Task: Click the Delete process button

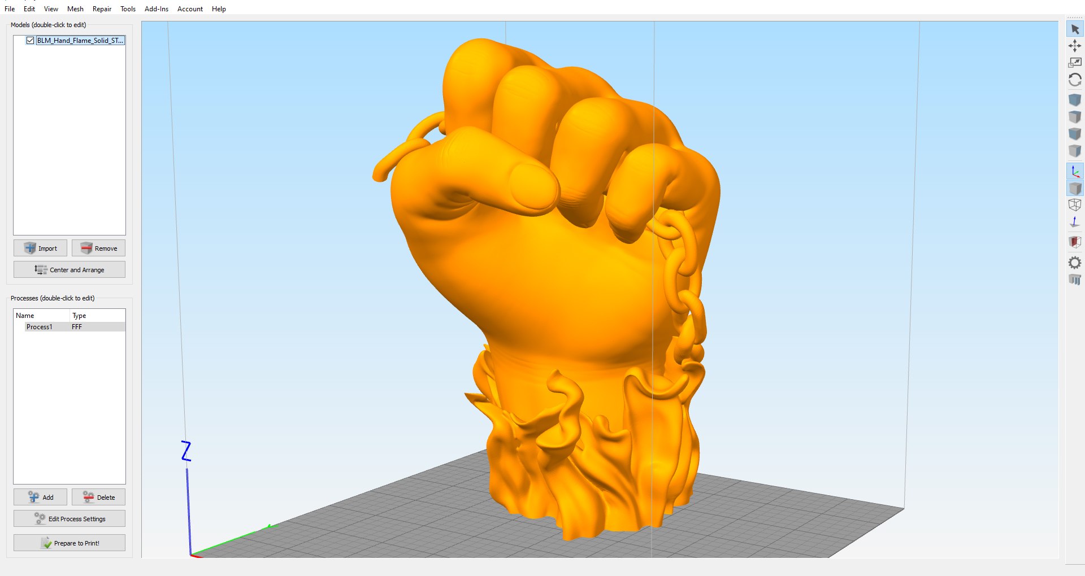Action: point(98,497)
